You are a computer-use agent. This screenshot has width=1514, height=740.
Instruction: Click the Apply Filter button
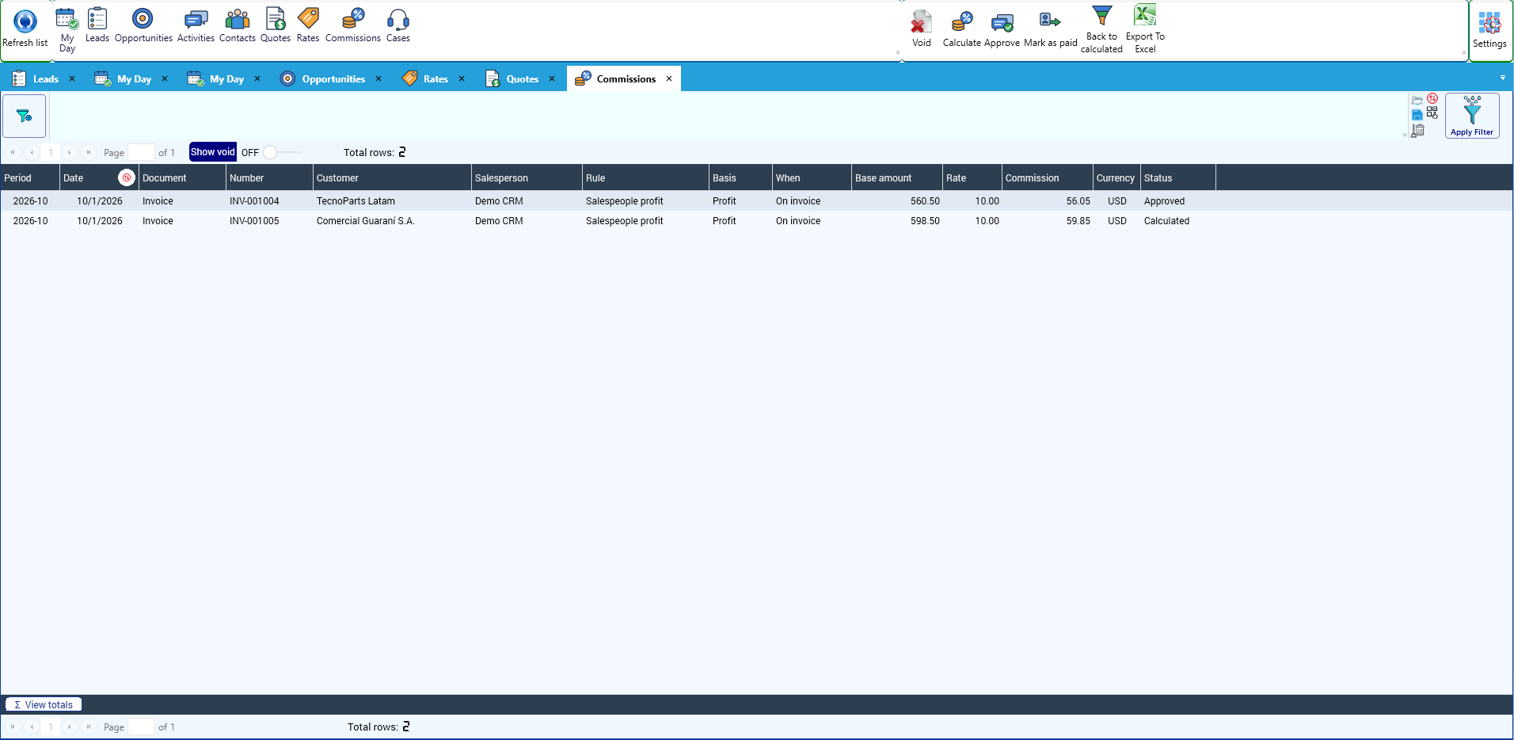click(1472, 116)
